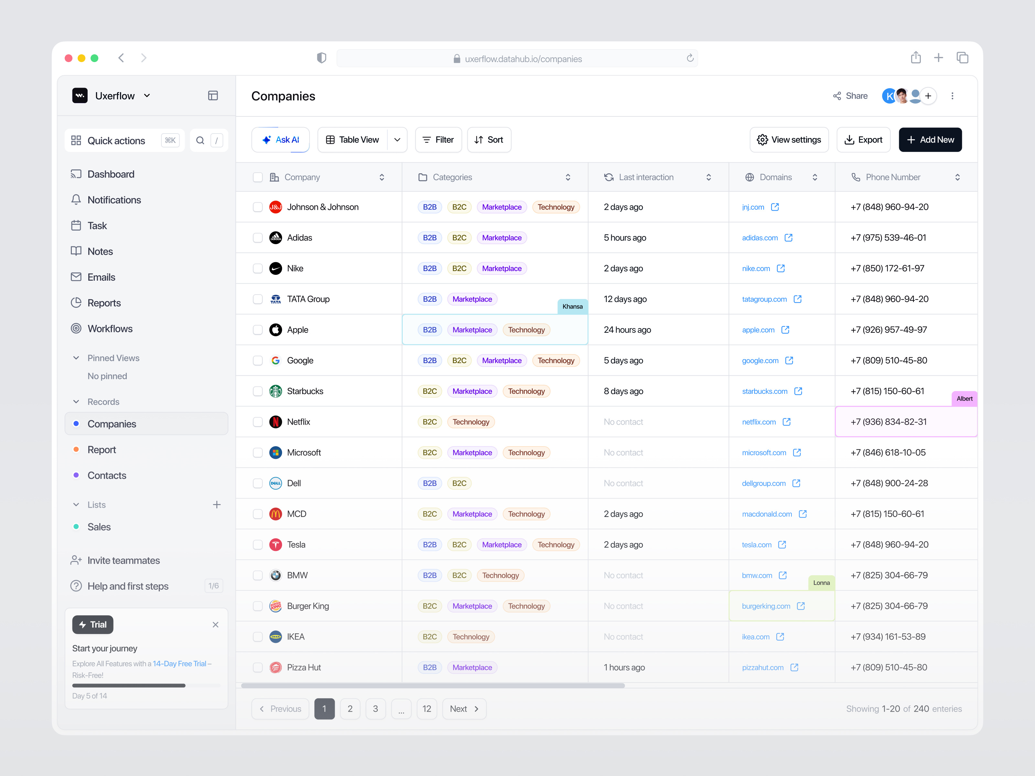The image size is (1035, 776).
Task: Select the Nike row checkbox
Action: (x=257, y=268)
